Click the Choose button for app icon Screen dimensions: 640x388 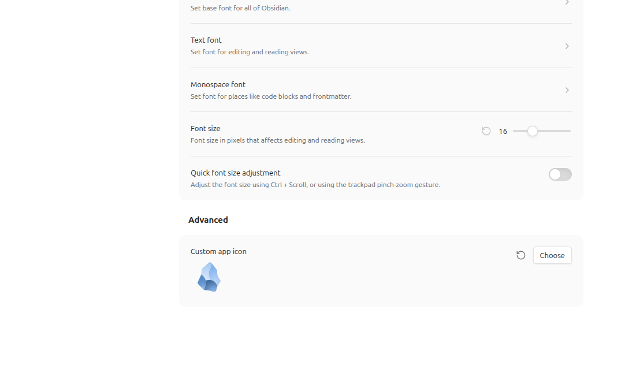[x=552, y=255]
